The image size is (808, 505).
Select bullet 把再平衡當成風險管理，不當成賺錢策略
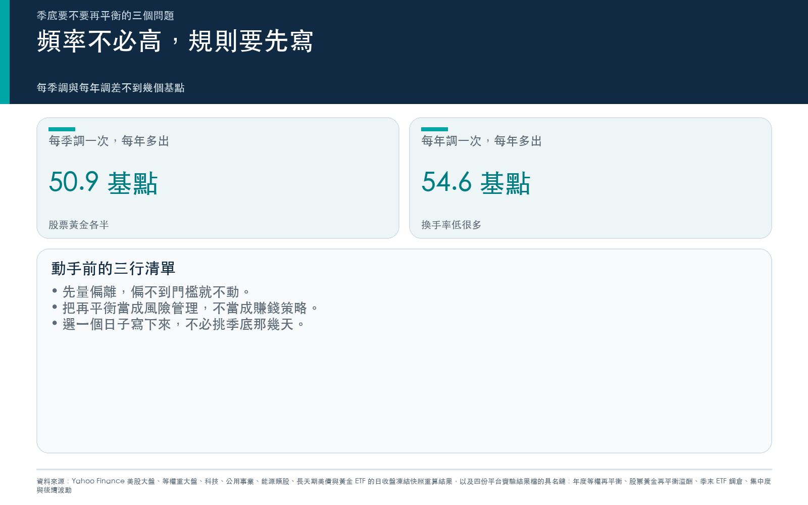point(185,308)
